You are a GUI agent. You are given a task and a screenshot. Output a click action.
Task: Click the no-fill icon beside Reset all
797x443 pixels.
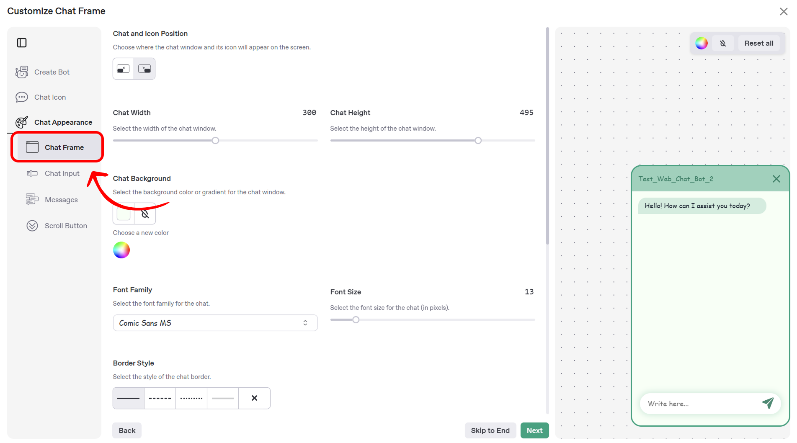point(723,43)
